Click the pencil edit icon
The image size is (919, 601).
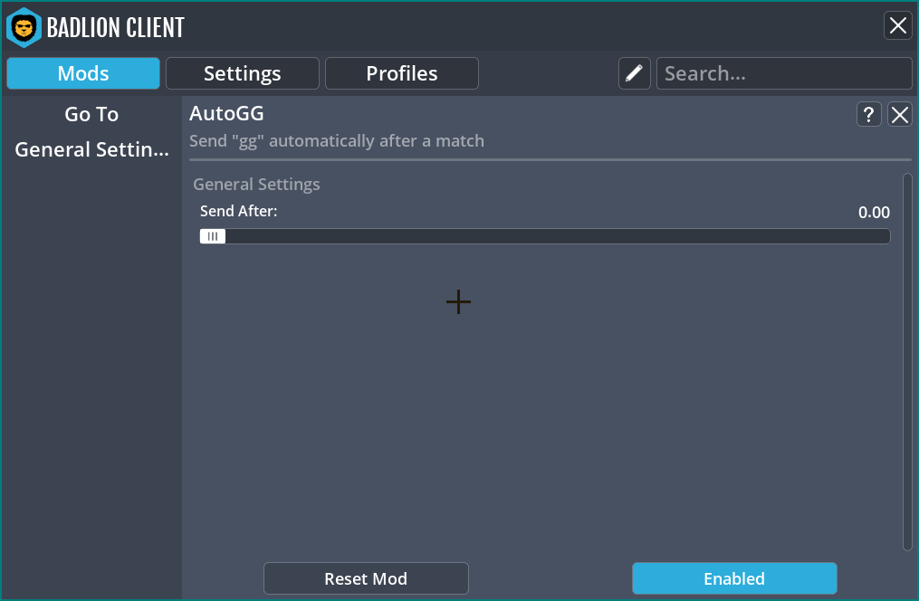tap(634, 73)
